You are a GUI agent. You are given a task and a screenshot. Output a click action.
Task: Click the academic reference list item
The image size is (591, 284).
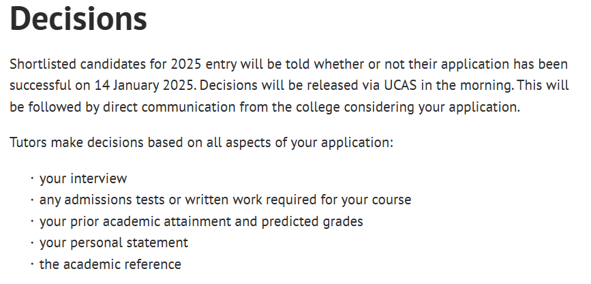tap(110, 264)
